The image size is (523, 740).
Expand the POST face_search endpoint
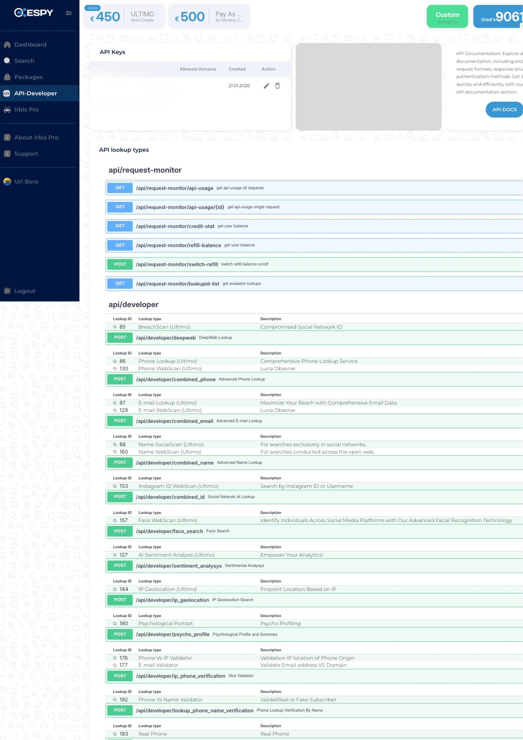click(x=314, y=531)
